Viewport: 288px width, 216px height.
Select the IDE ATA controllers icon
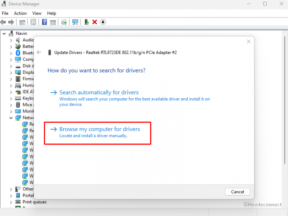point(18,92)
